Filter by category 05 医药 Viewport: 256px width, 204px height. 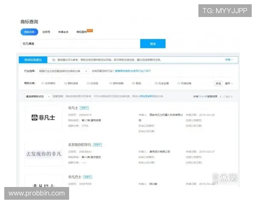(x=137, y=83)
